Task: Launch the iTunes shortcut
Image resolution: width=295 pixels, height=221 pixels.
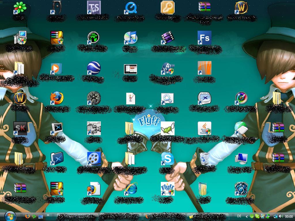Action: click(131, 38)
